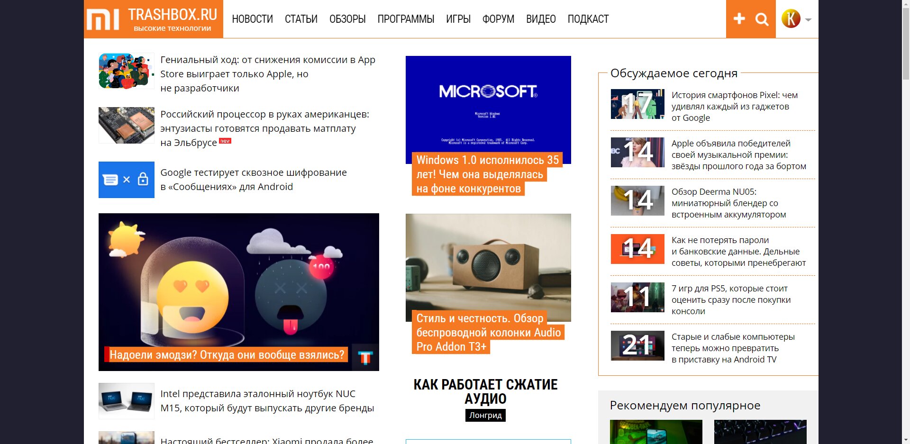Open Pixel smartphones history thumbnail with 17 comments
Screen dimensions: 910x444
(637, 104)
